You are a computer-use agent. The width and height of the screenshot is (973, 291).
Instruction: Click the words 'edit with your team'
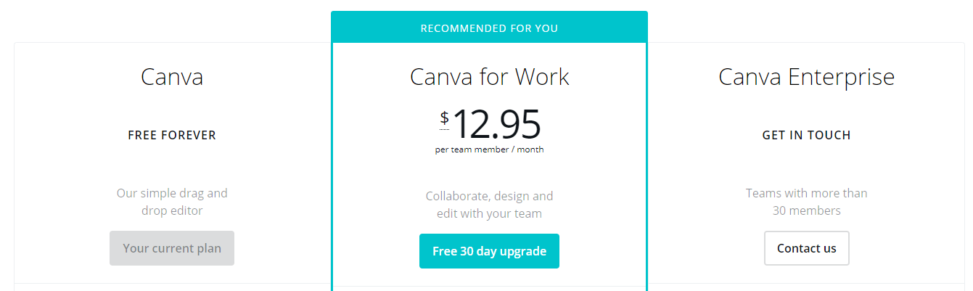[x=489, y=214]
